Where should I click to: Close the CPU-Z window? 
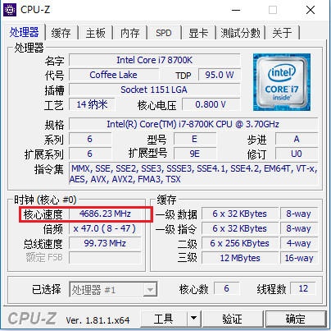(311, 10)
